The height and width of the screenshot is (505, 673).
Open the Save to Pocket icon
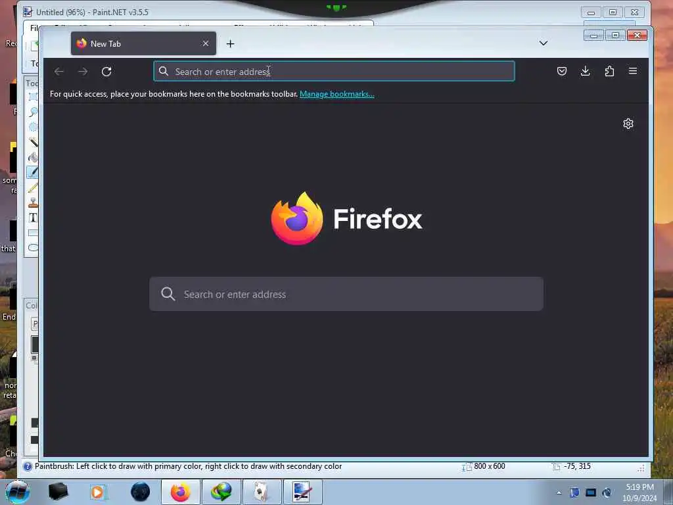point(561,71)
